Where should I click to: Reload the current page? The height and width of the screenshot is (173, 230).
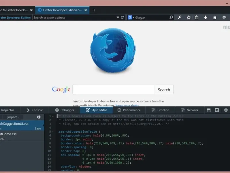122,18
